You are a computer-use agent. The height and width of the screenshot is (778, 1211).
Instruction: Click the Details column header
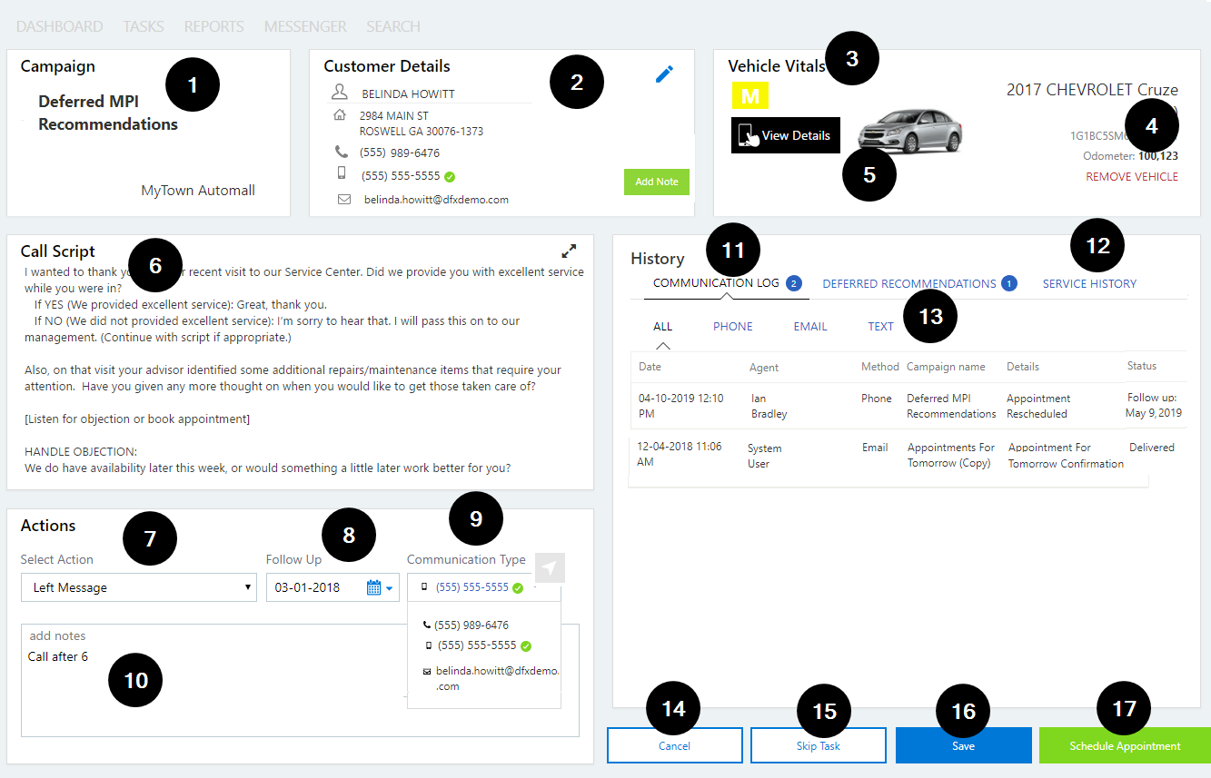pos(1023,367)
